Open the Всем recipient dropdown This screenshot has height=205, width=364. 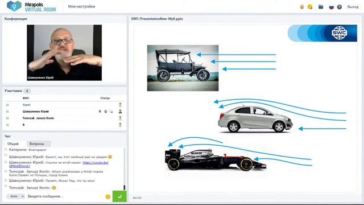[15, 196]
